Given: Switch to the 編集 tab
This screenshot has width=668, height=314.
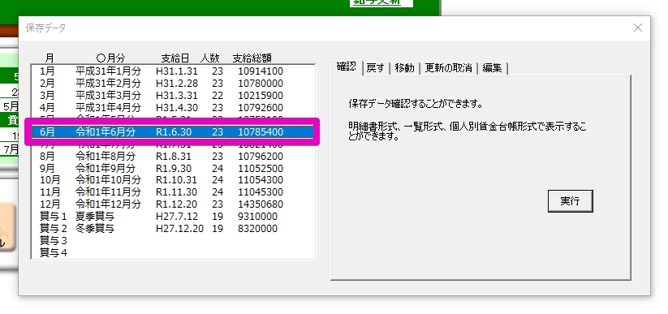Looking at the screenshot, I should pyautogui.click(x=493, y=68).
